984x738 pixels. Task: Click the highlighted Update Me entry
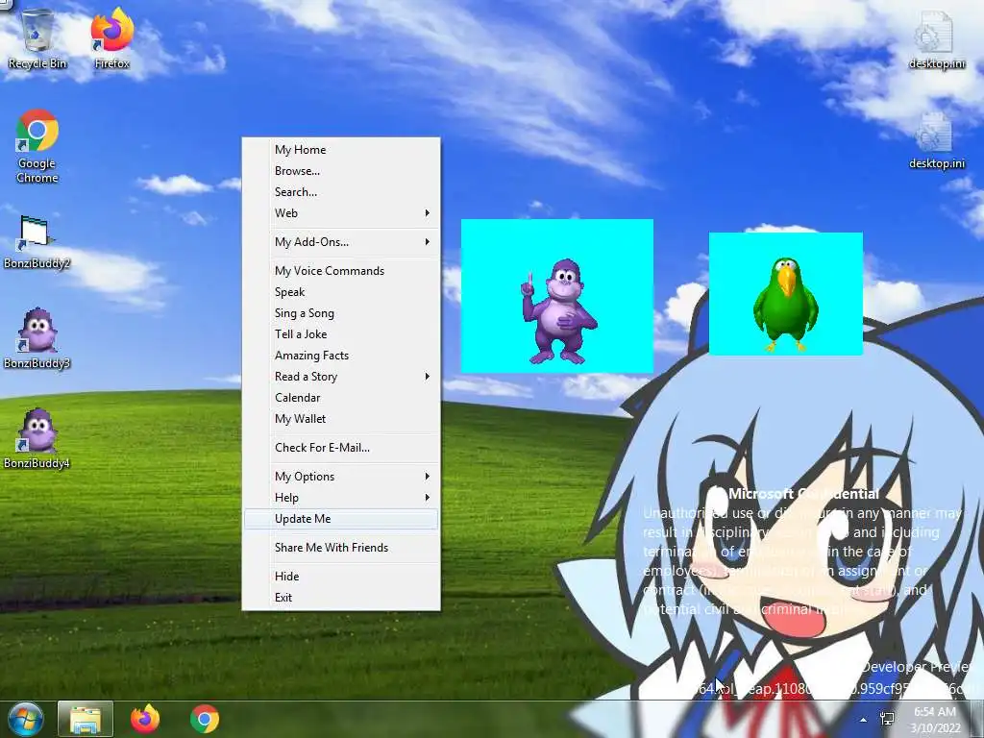[341, 519]
